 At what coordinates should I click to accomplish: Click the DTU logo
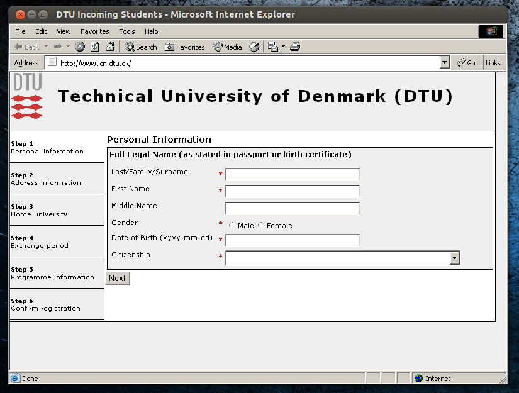pyautogui.click(x=27, y=96)
